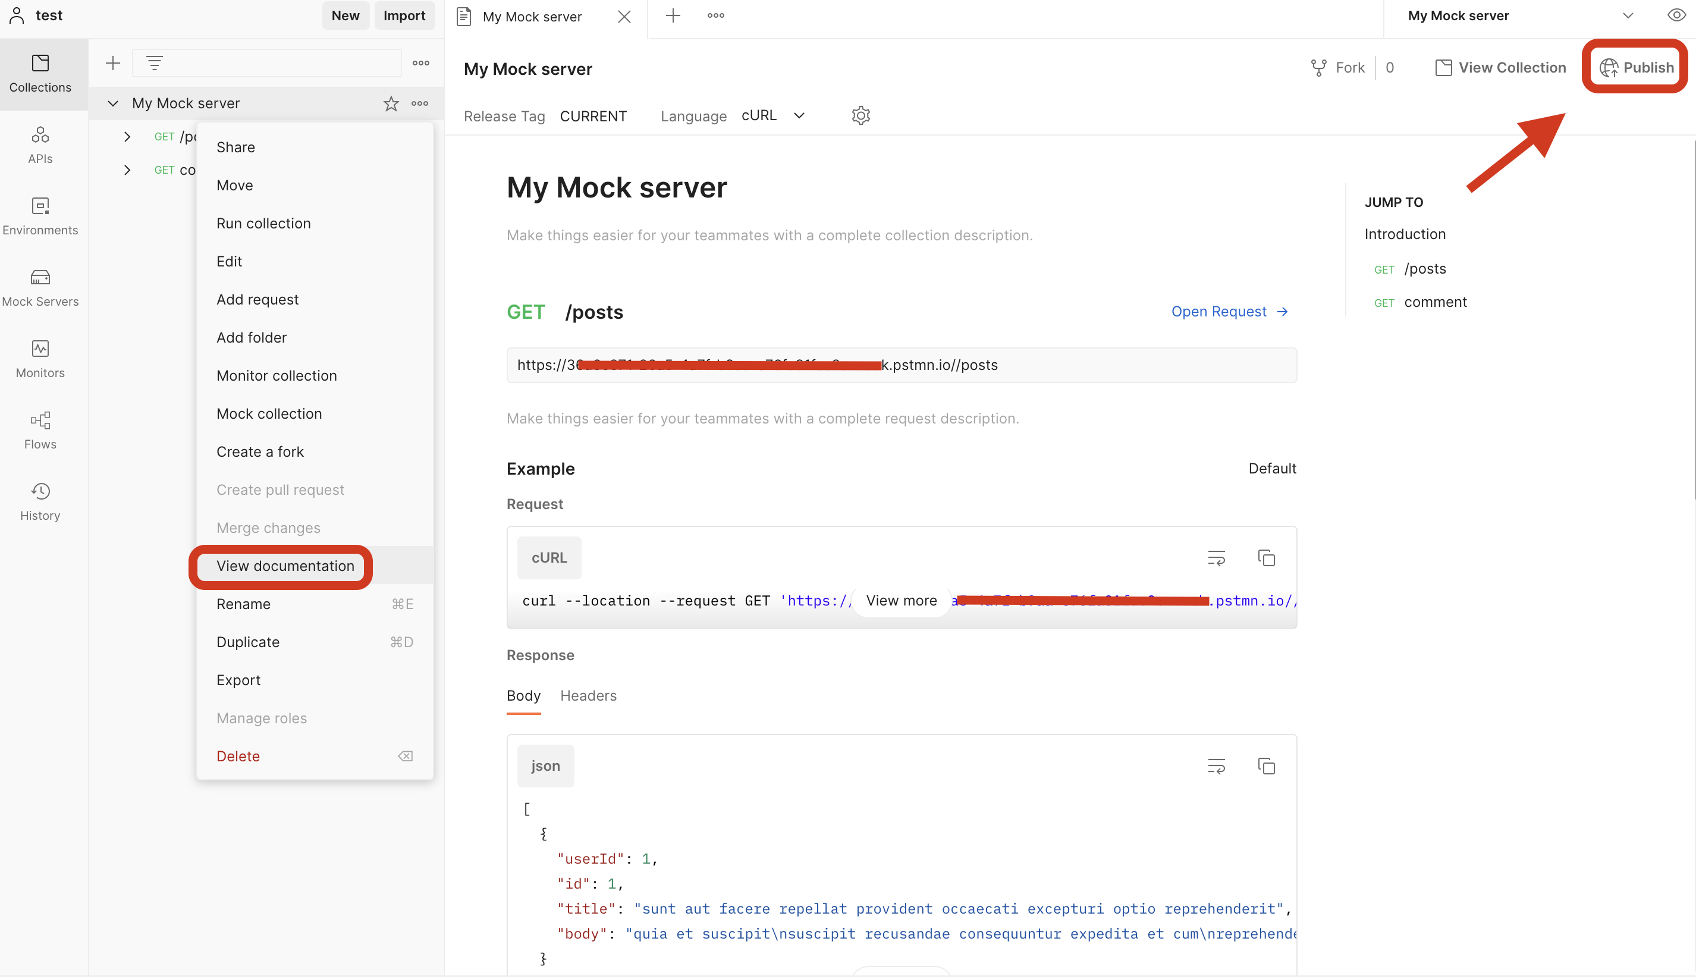The height and width of the screenshot is (979, 1696).
Task: Toggle word wrap on json response
Action: [x=1216, y=766]
